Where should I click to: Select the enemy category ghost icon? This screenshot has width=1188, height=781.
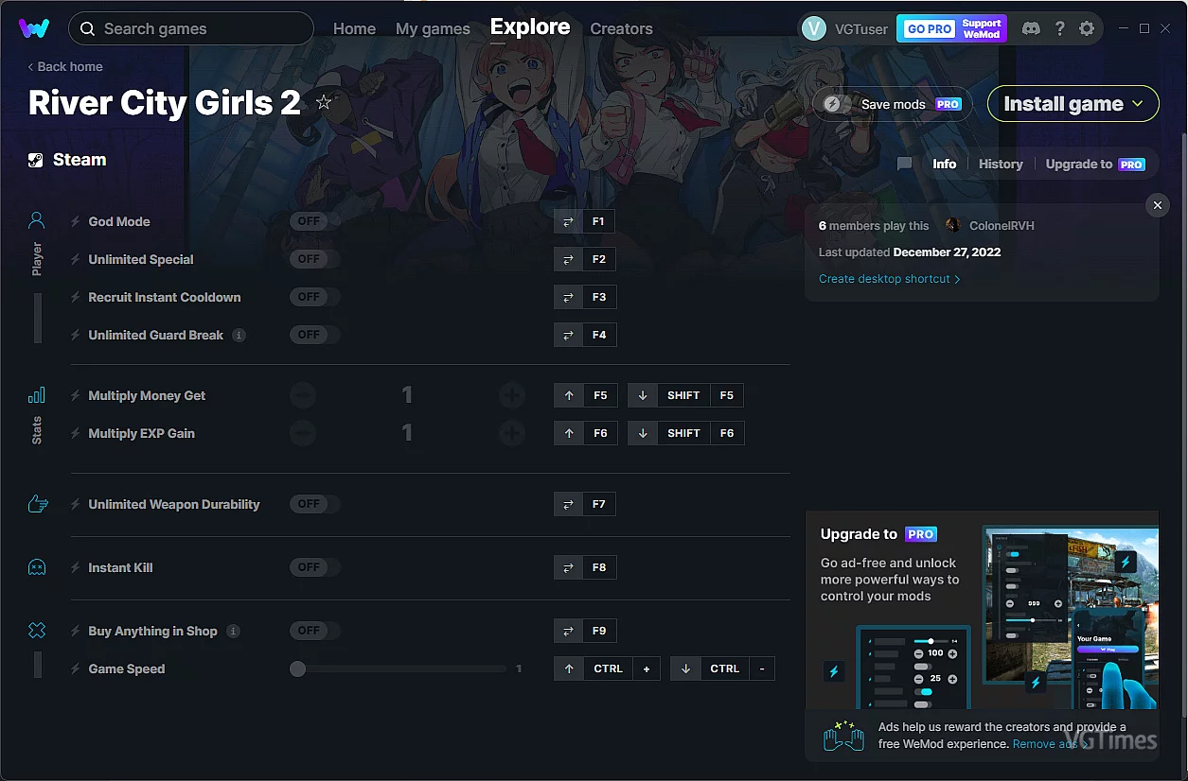click(37, 567)
